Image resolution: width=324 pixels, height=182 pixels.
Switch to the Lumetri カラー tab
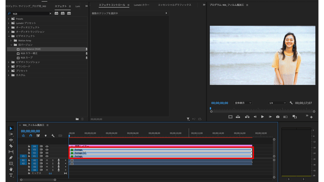coord(142,5)
